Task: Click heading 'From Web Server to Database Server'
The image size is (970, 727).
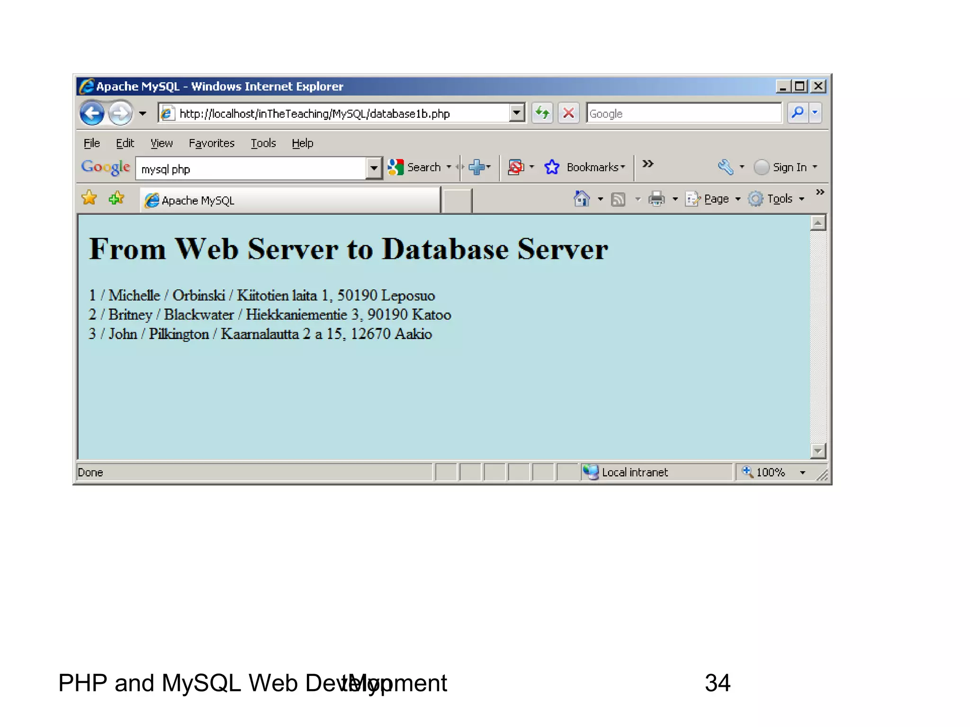Action: pyautogui.click(x=349, y=249)
